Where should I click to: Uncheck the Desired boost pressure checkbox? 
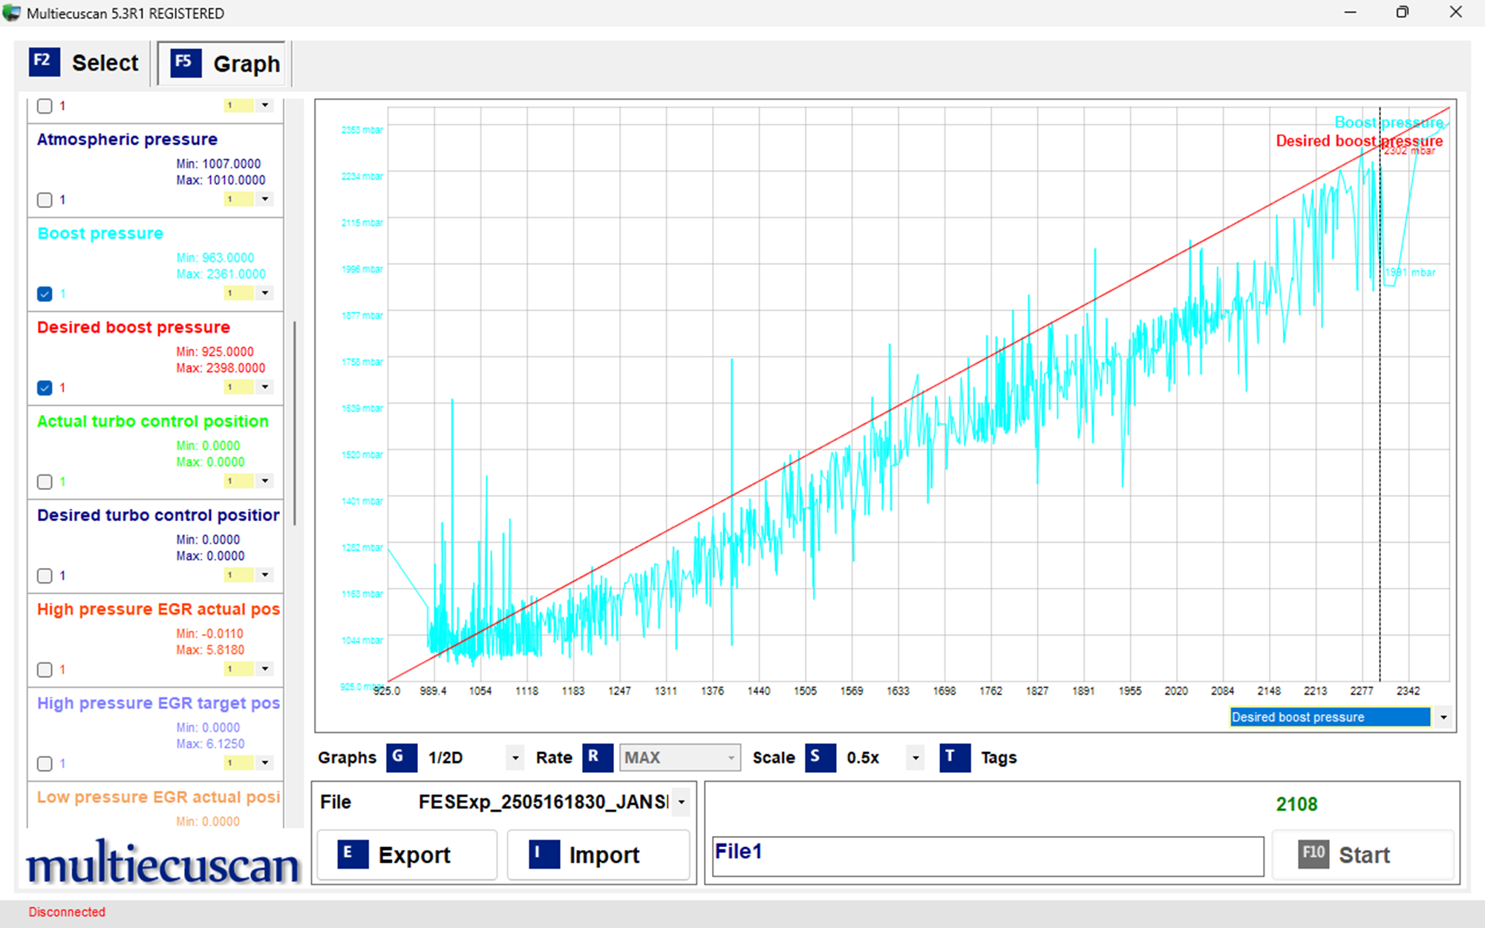(45, 388)
